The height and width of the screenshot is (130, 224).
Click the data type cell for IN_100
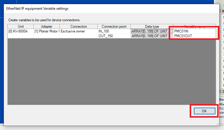click(x=152, y=31)
